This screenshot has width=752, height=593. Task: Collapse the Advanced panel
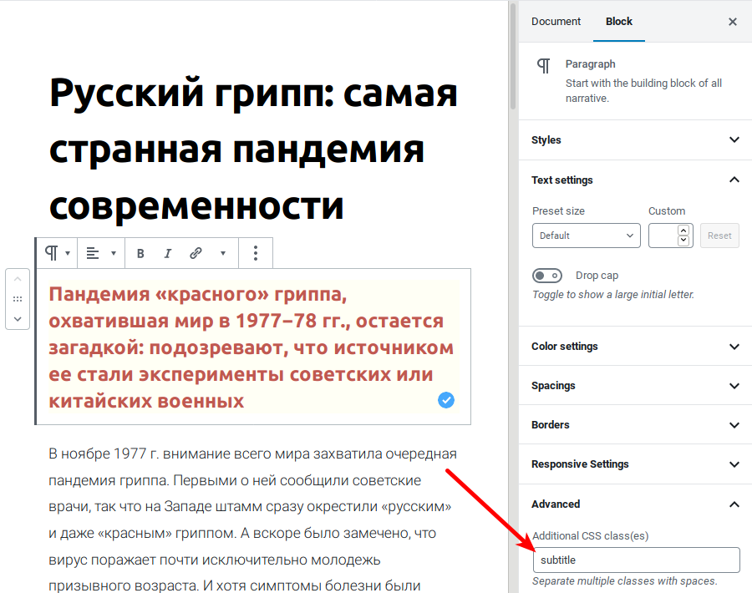(x=636, y=504)
